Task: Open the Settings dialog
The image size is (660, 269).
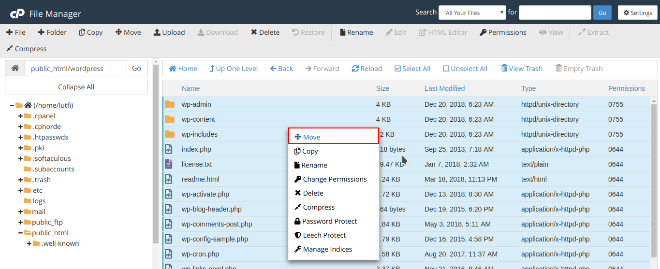Action: coord(637,13)
